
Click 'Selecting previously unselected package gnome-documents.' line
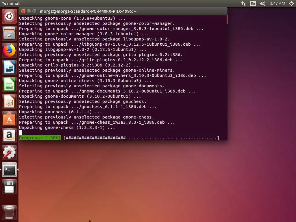click(x=92, y=86)
